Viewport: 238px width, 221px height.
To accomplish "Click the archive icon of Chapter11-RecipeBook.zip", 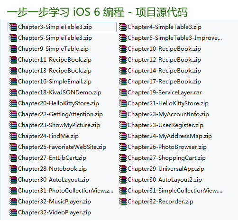I will (x=13, y=60).
